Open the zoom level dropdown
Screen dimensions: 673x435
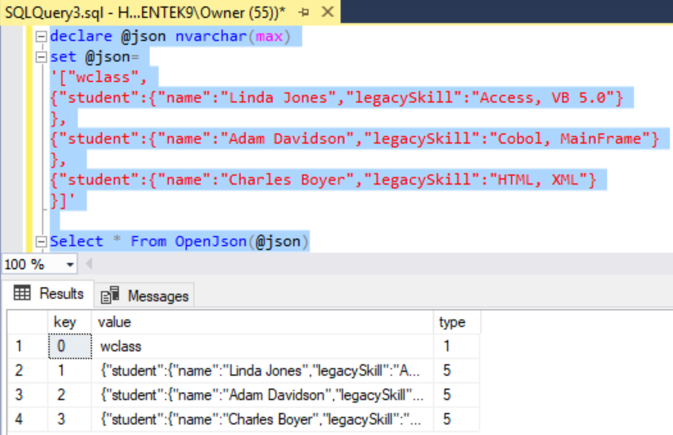pyautogui.click(x=70, y=264)
